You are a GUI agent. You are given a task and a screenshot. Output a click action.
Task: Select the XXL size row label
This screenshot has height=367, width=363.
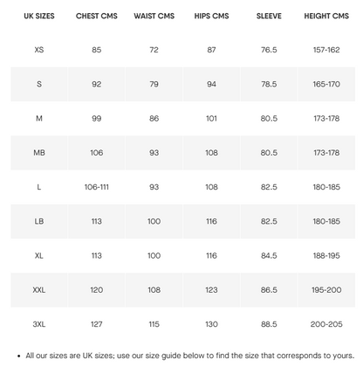pyautogui.click(x=39, y=290)
